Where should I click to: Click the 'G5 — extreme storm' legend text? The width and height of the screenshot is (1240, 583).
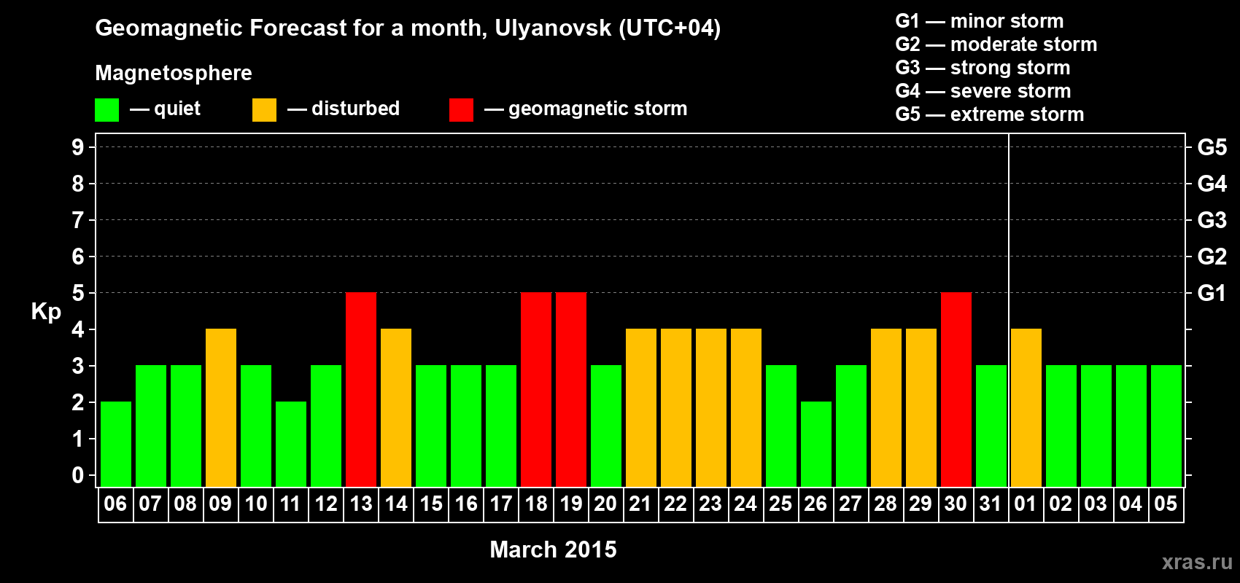pos(989,114)
